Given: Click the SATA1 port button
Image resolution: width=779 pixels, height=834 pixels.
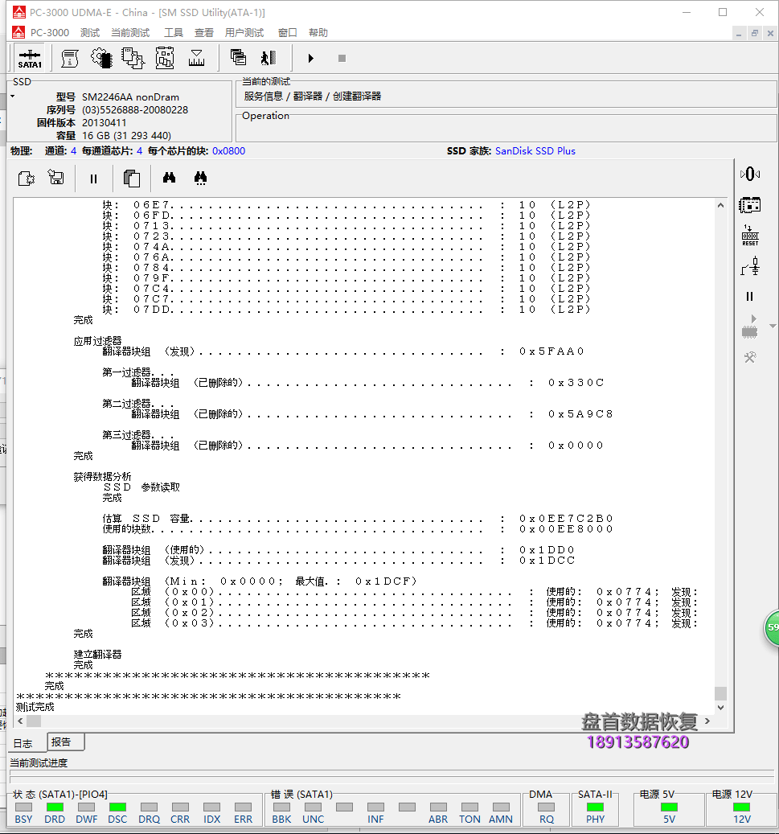Looking at the screenshot, I should click(x=30, y=59).
